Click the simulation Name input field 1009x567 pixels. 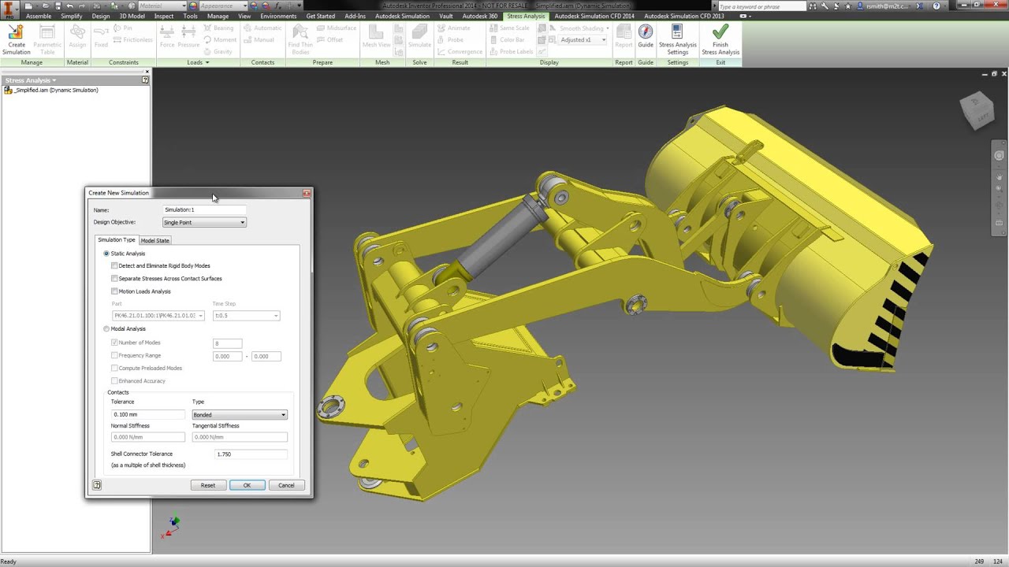tap(204, 209)
